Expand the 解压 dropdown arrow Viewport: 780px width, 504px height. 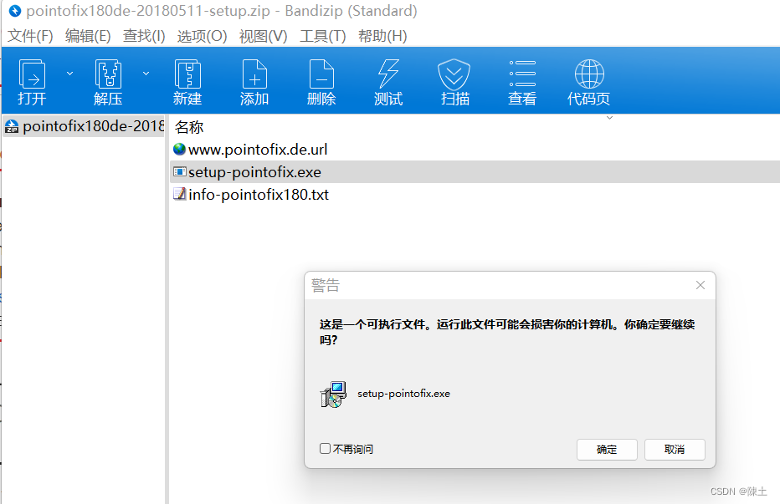tap(146, 74)
